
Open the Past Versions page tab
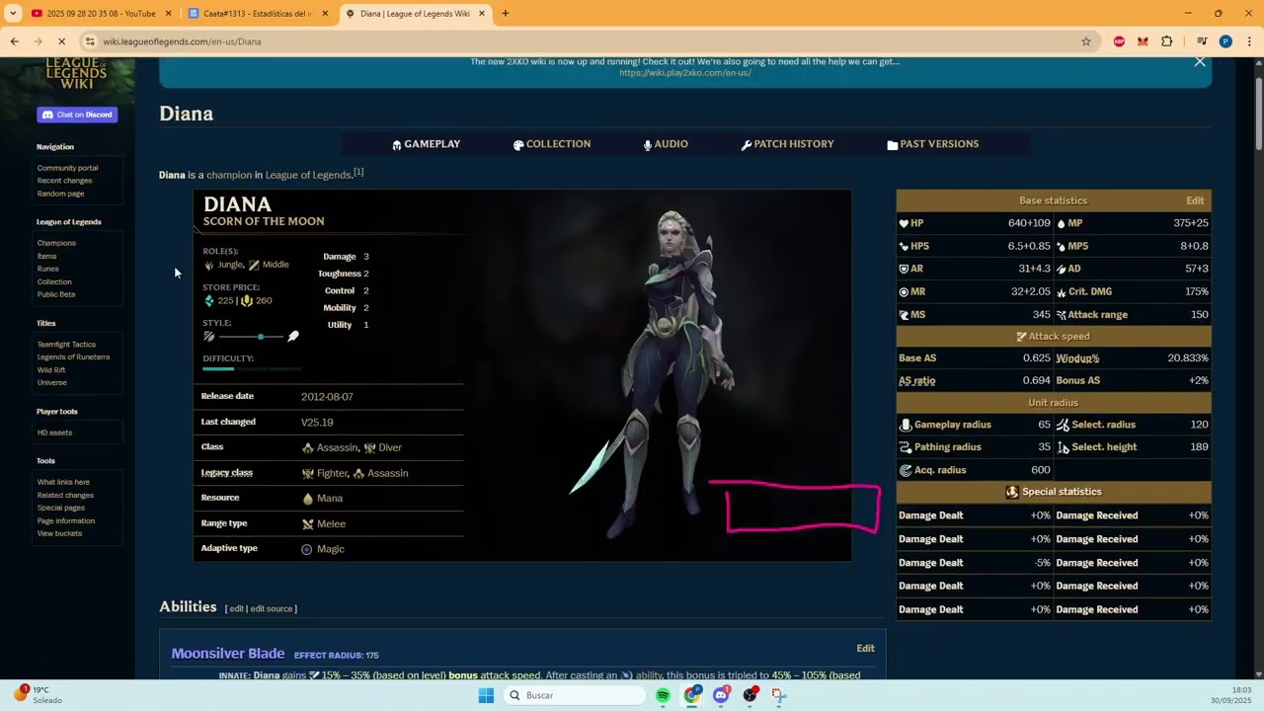pyautogui.click(x=933, y=144)
